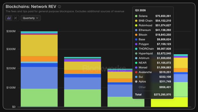Click the Ethereum blue legend dot
This screenshot has width=198, height=112.
pos(136,30)
